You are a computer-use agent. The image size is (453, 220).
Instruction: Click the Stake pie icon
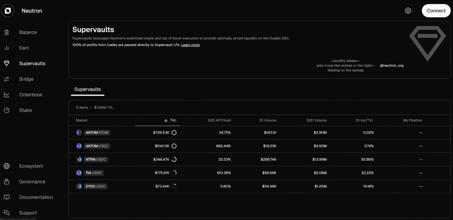(x=7, y=110)
